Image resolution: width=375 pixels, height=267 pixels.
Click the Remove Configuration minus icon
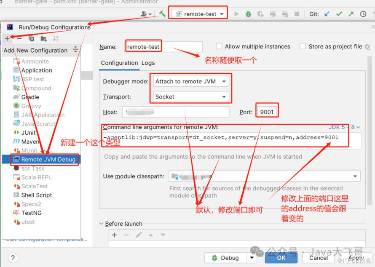coord(19,38)
